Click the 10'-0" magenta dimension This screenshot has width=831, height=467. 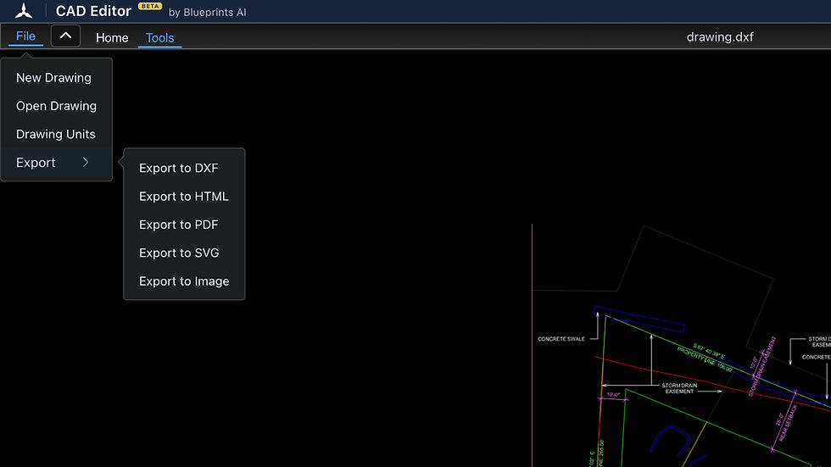(613, 394)
